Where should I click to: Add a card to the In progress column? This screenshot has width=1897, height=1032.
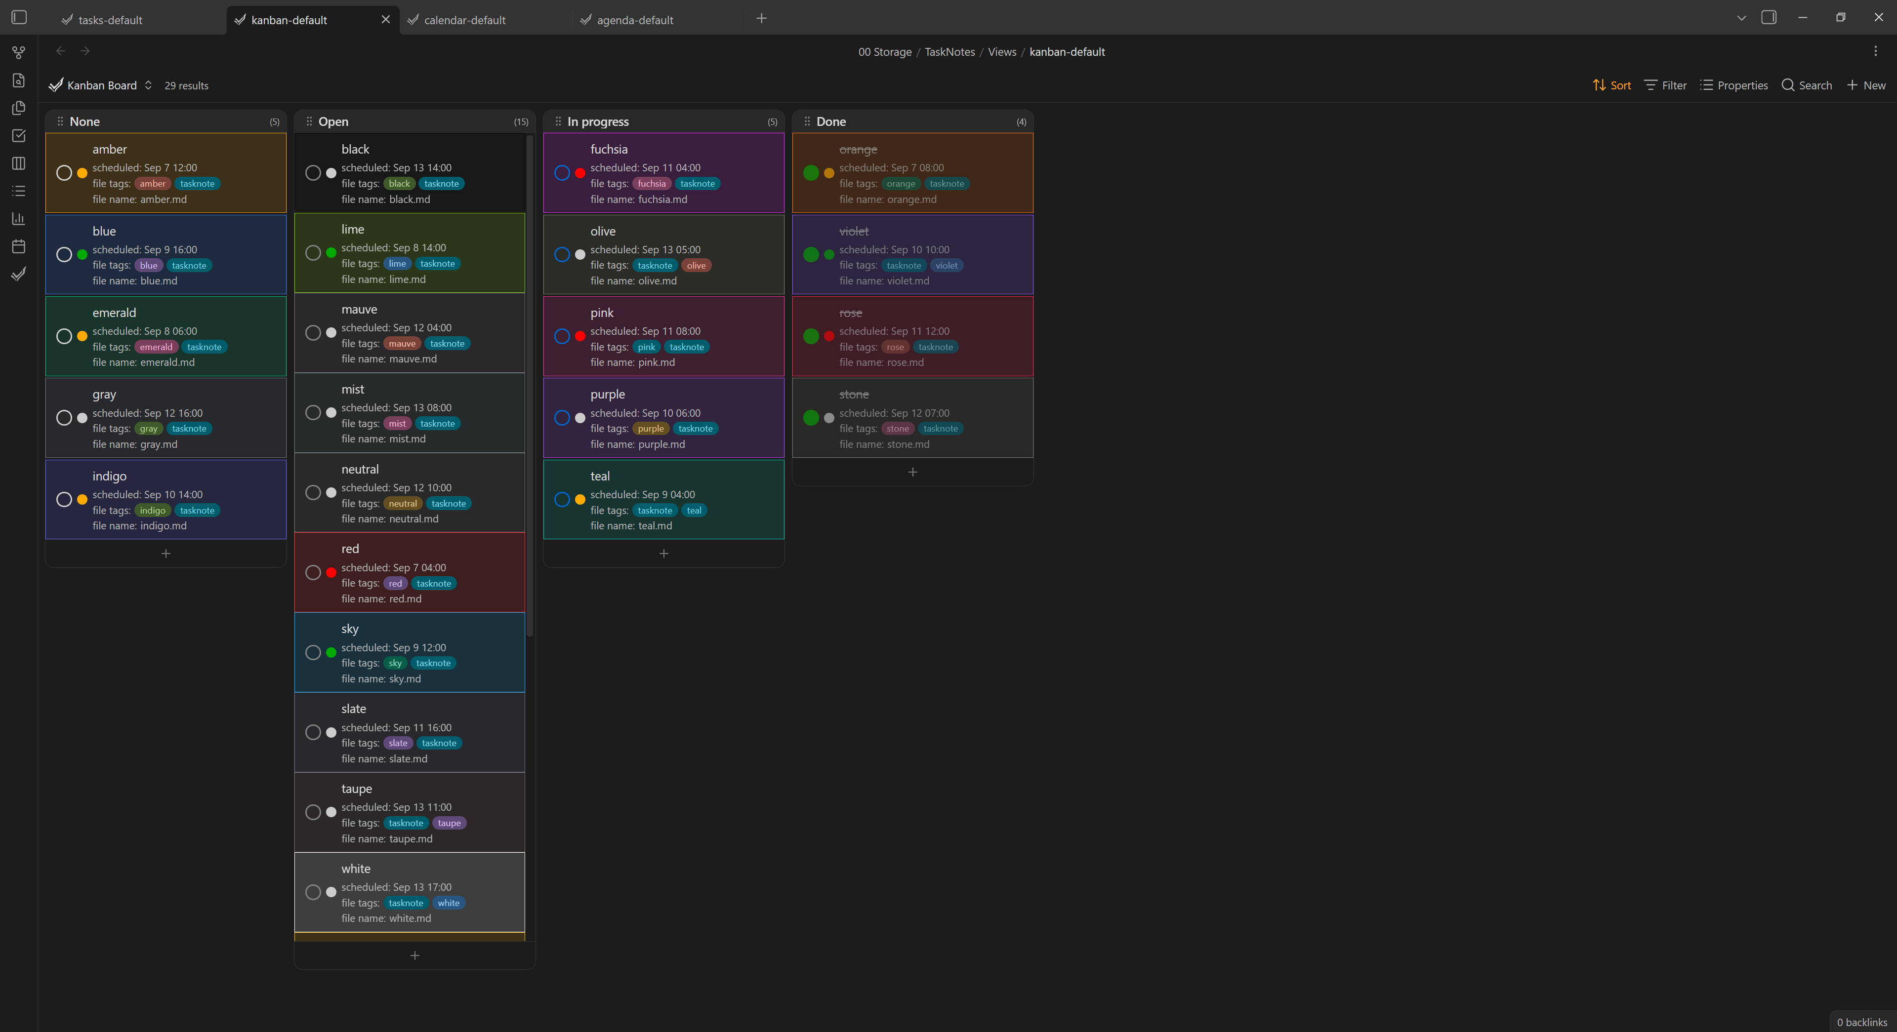tap(663, 554)
